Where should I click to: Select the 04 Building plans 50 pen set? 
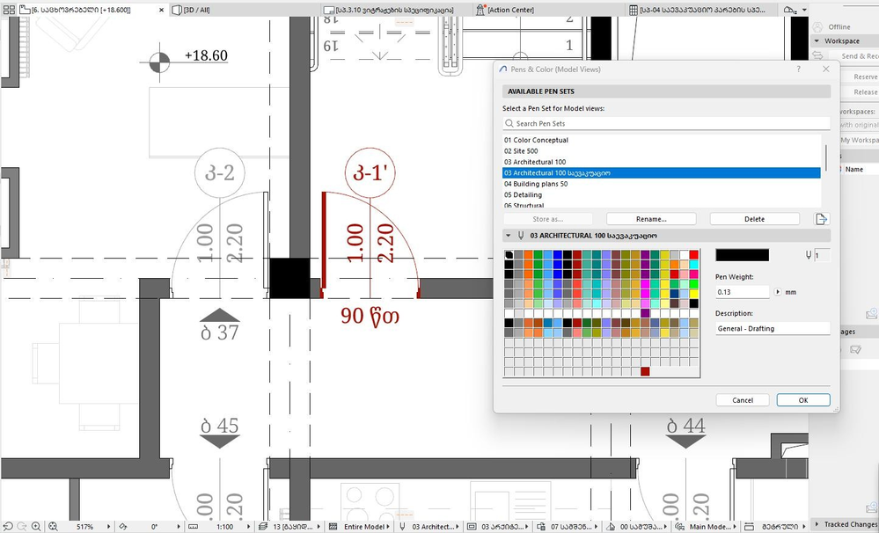click(662, 184)
